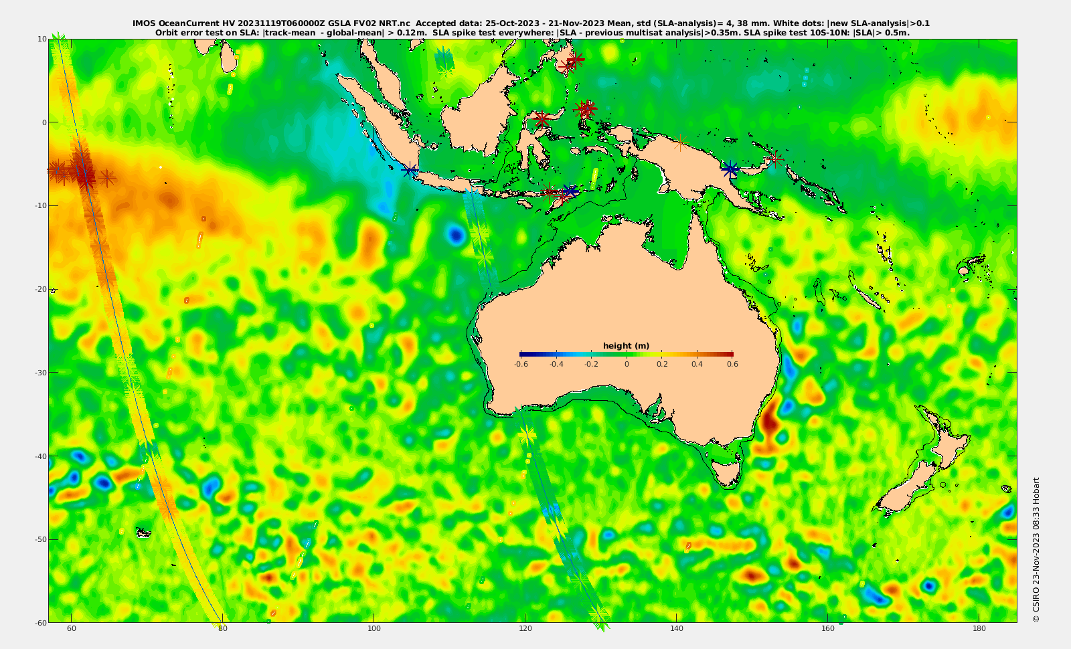Click the 0.6 colorbar tick label

pos(732,365)
